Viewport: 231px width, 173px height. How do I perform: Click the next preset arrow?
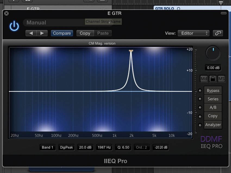(42, 33)
